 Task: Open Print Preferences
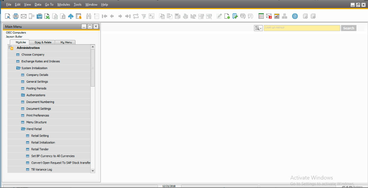click(x=38, y=116)
